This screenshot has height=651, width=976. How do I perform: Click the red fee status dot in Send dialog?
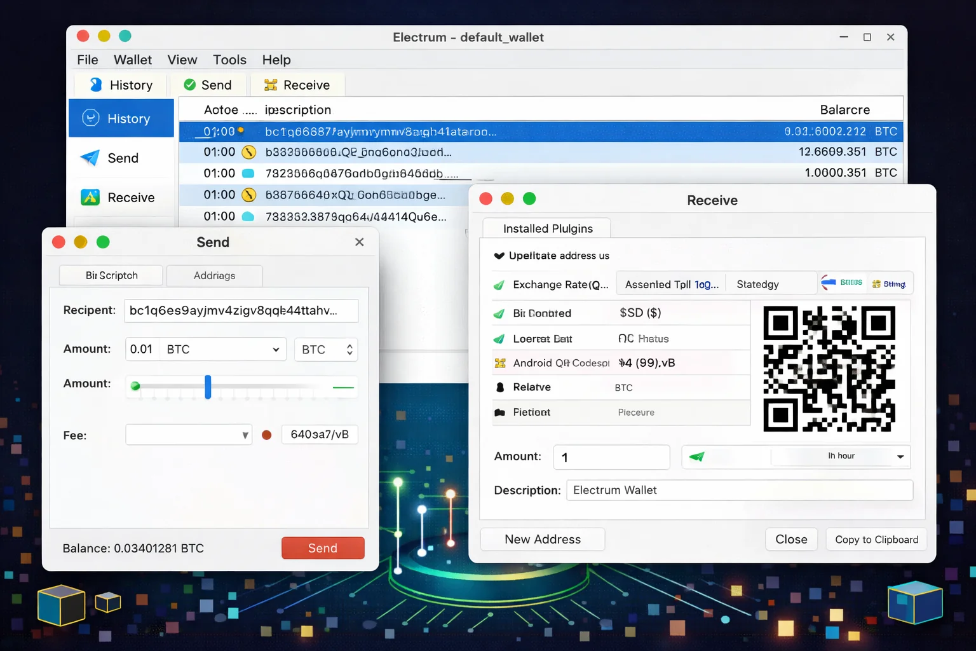[x=266, y=435]
